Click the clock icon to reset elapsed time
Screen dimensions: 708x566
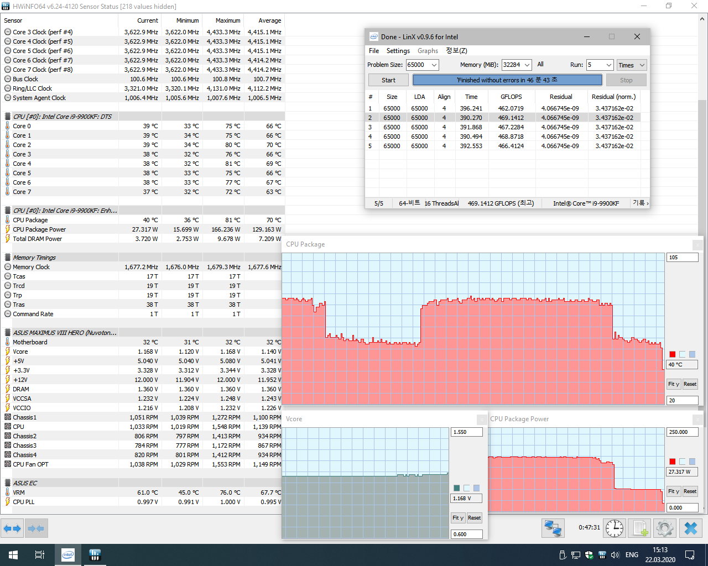coord(615,528)
